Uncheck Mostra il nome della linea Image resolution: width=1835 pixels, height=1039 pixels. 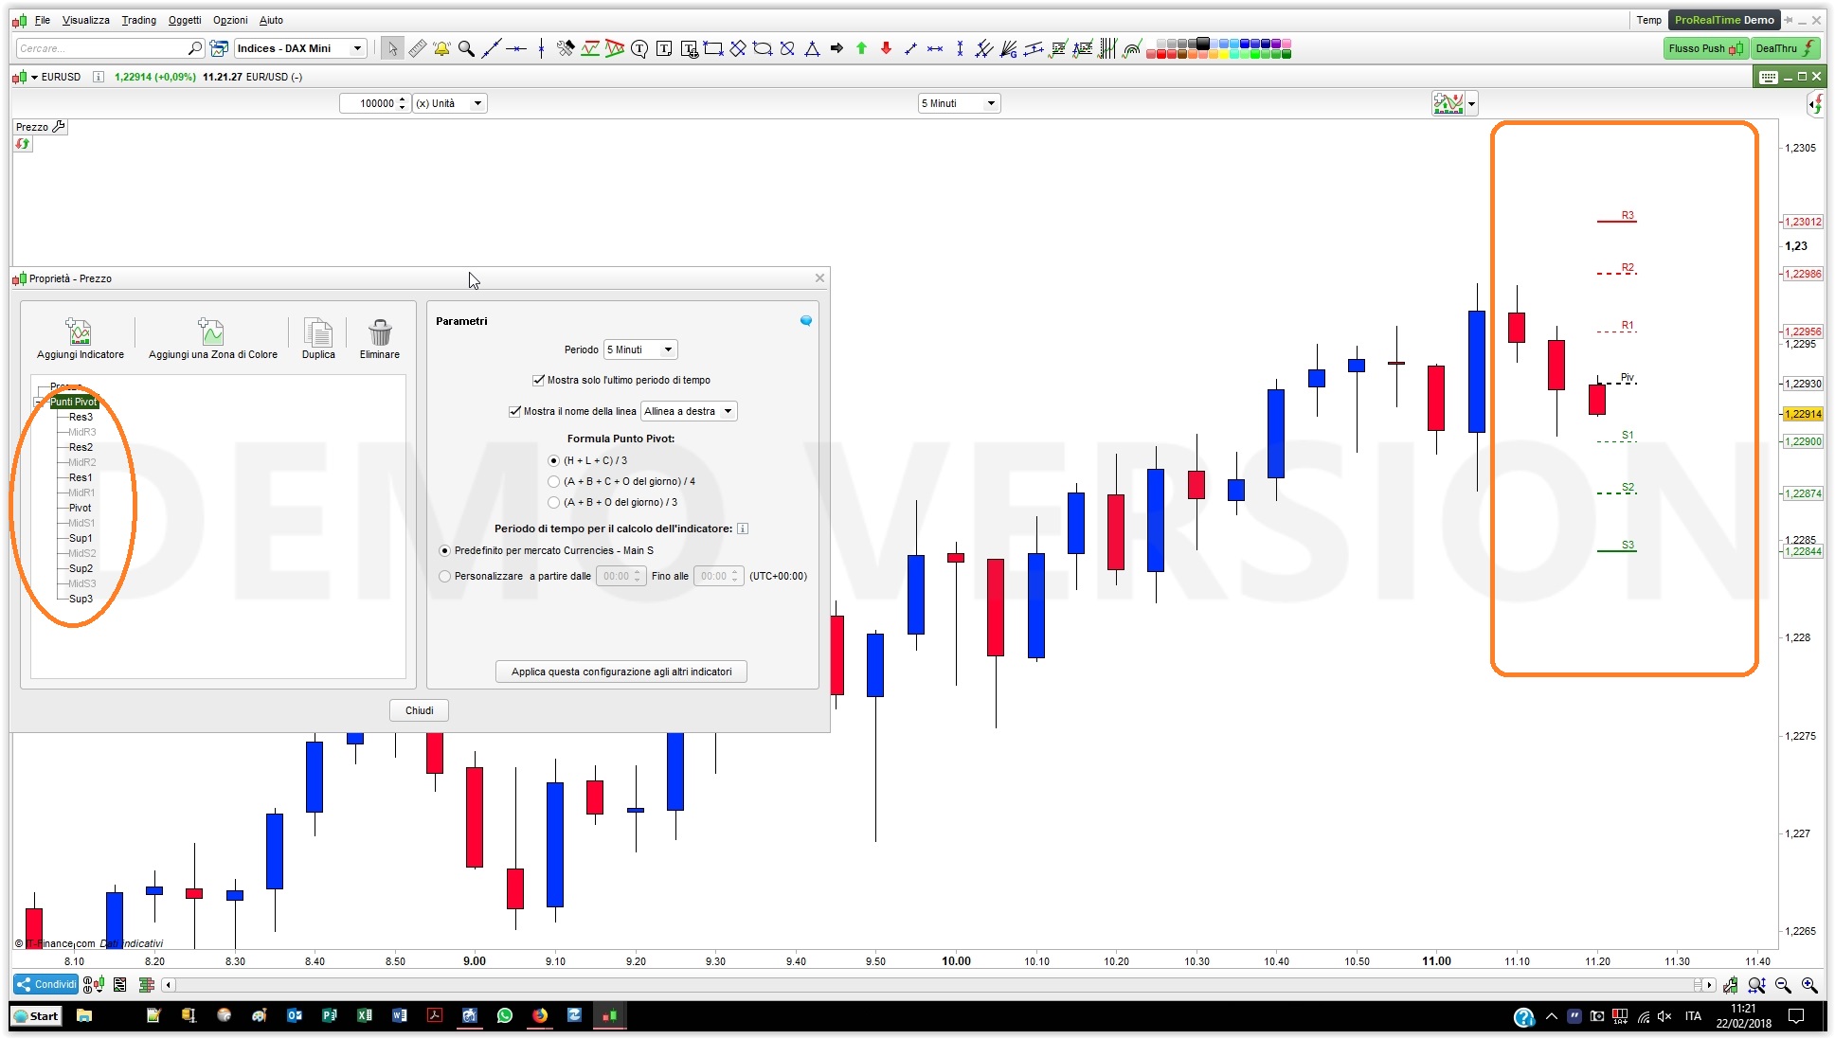515,411
